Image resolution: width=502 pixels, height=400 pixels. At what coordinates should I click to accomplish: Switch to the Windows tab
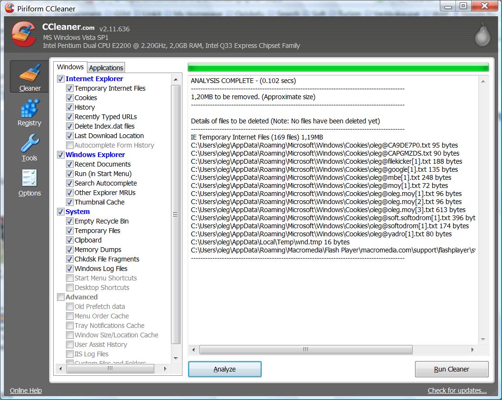point(70,67)
